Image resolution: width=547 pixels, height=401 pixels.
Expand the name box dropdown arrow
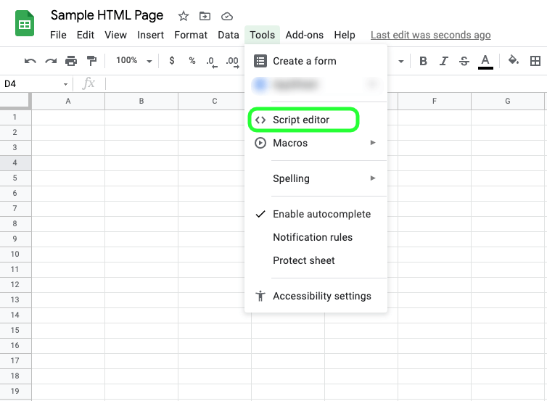tap(65, 84)
